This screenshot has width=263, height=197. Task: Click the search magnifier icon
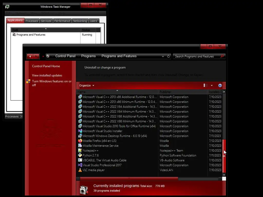point(222,56)
